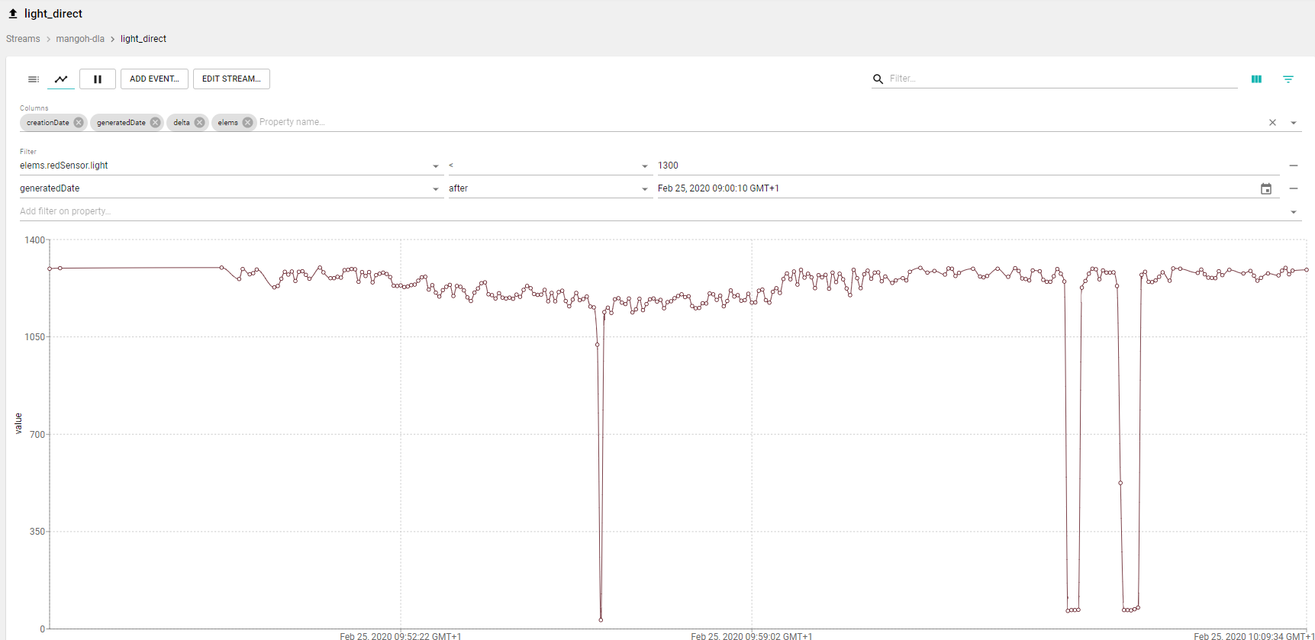Expand the columns property dropdown arrow
The height and width of the screenshot is (640, 1315).
(x=1294, y=123)
